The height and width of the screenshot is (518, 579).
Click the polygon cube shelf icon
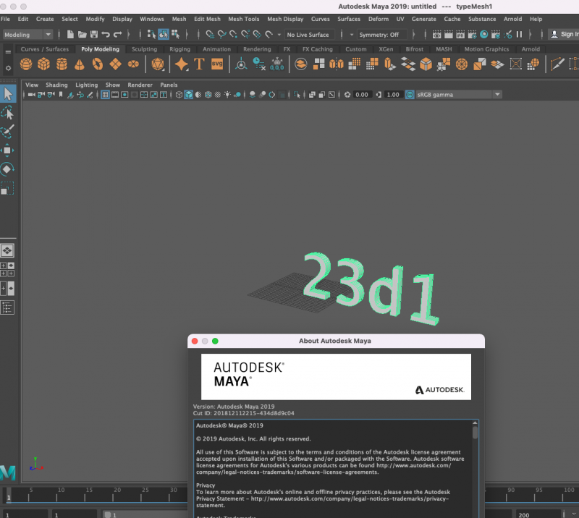point(43,64)
